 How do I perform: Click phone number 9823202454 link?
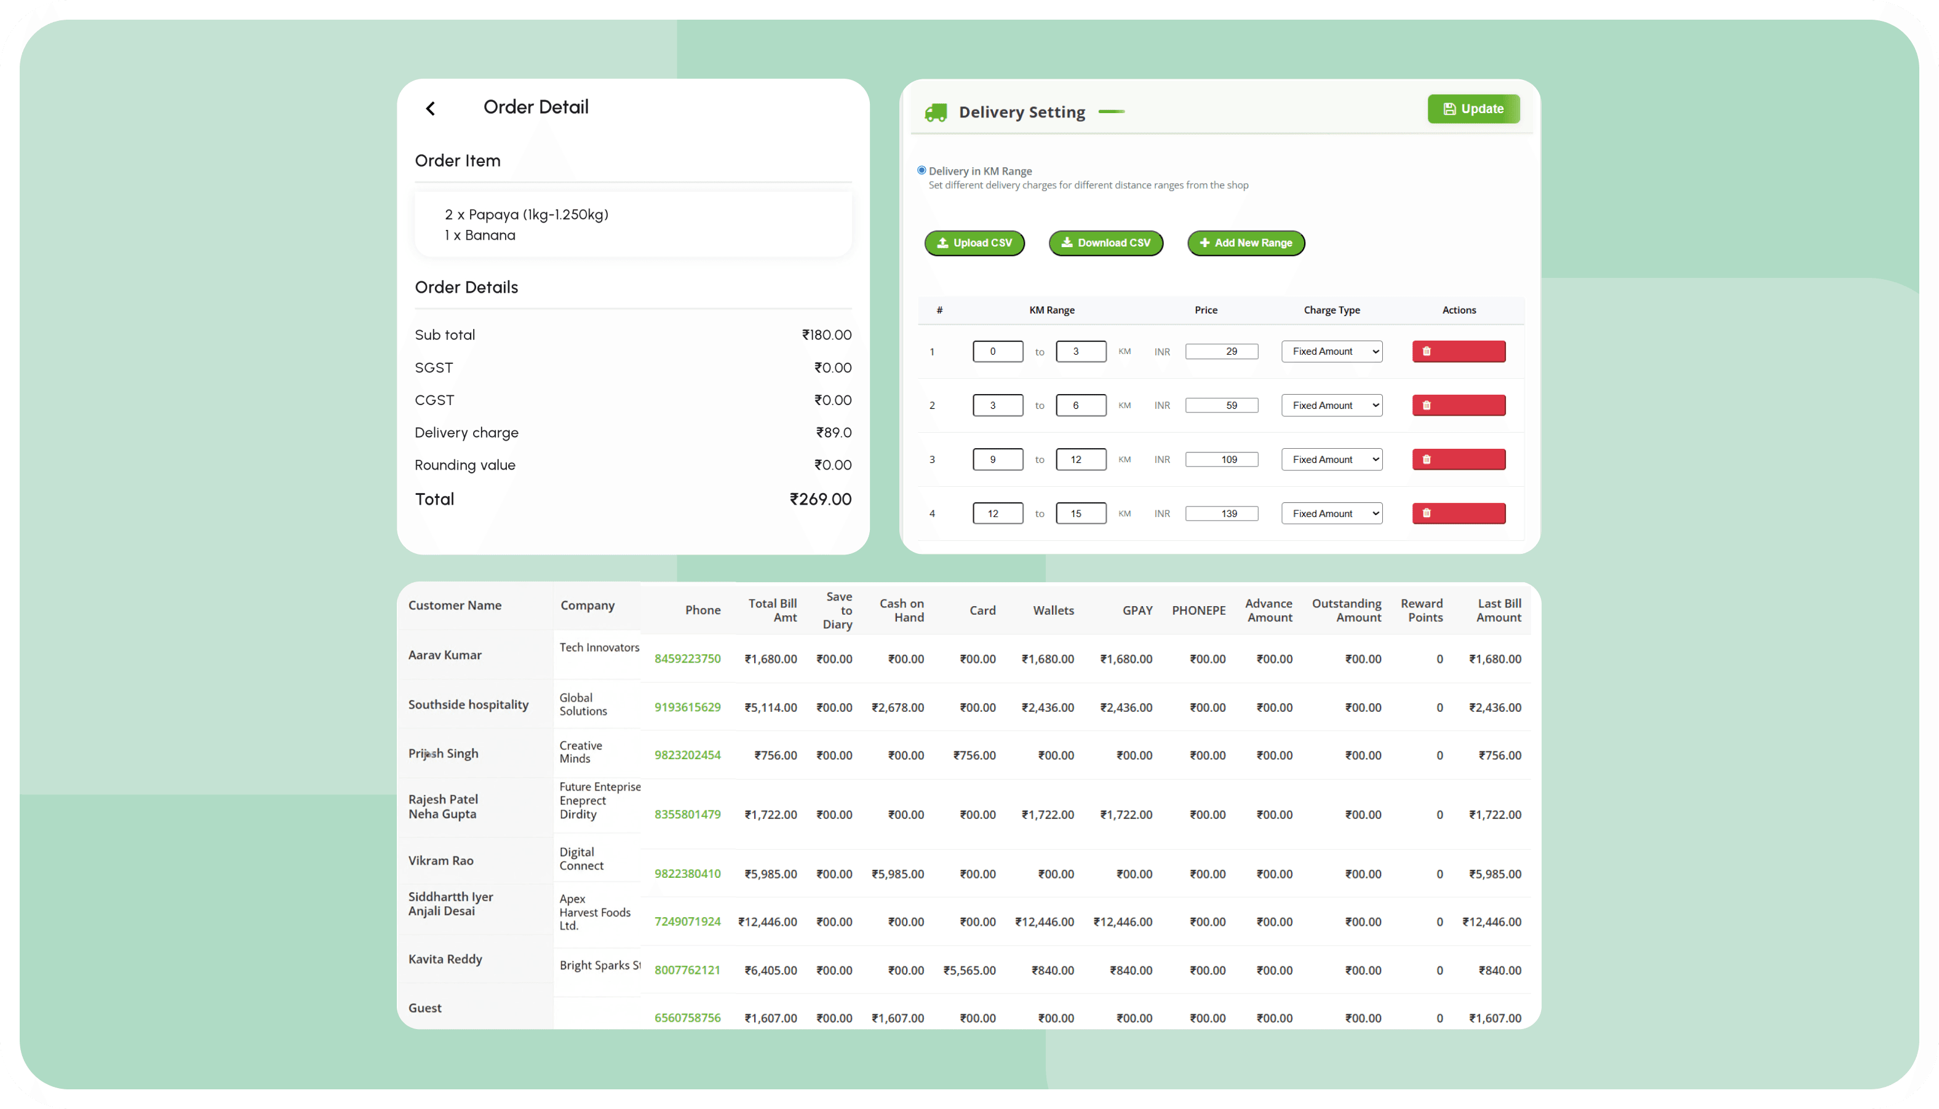(x=687, y=755)
